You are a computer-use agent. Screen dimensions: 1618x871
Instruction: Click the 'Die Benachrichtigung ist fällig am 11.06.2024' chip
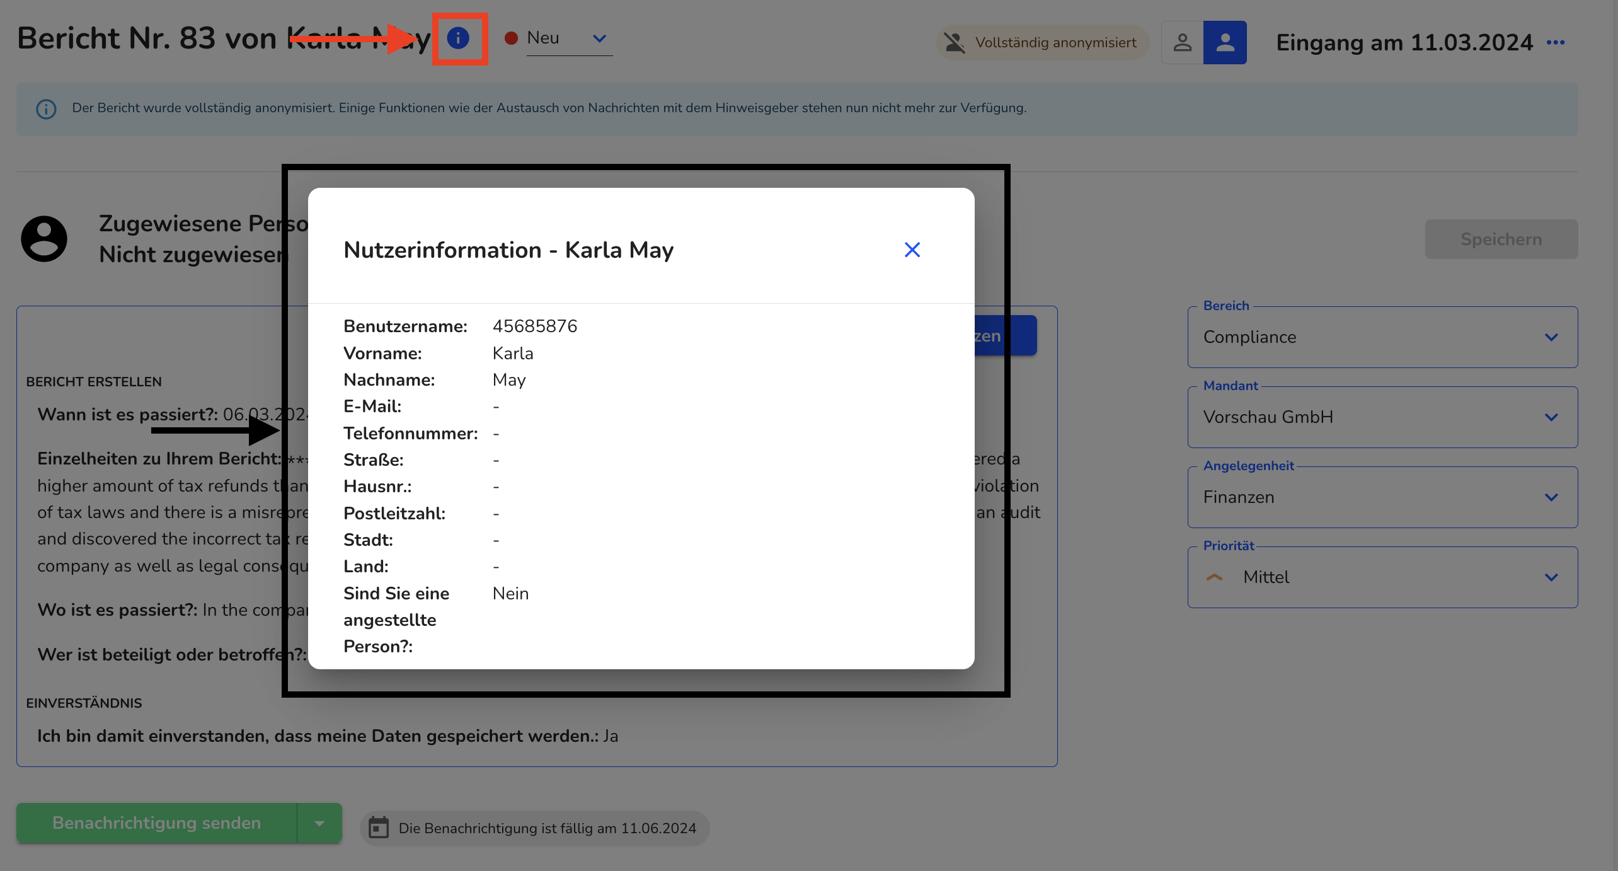point(534,828)
